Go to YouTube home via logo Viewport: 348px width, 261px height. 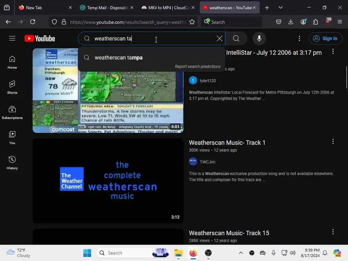(40, 38)
